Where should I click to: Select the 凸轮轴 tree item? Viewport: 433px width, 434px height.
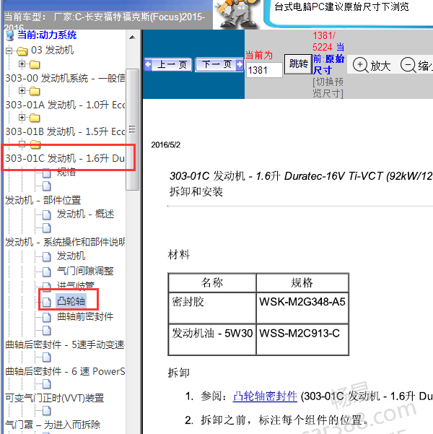pyautogui.click(x=71, y=301)
